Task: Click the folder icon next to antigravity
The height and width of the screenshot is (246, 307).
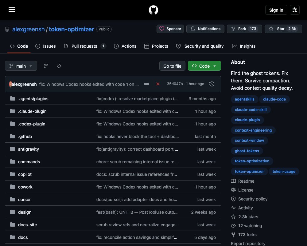Action: click(x=13, y=149)
